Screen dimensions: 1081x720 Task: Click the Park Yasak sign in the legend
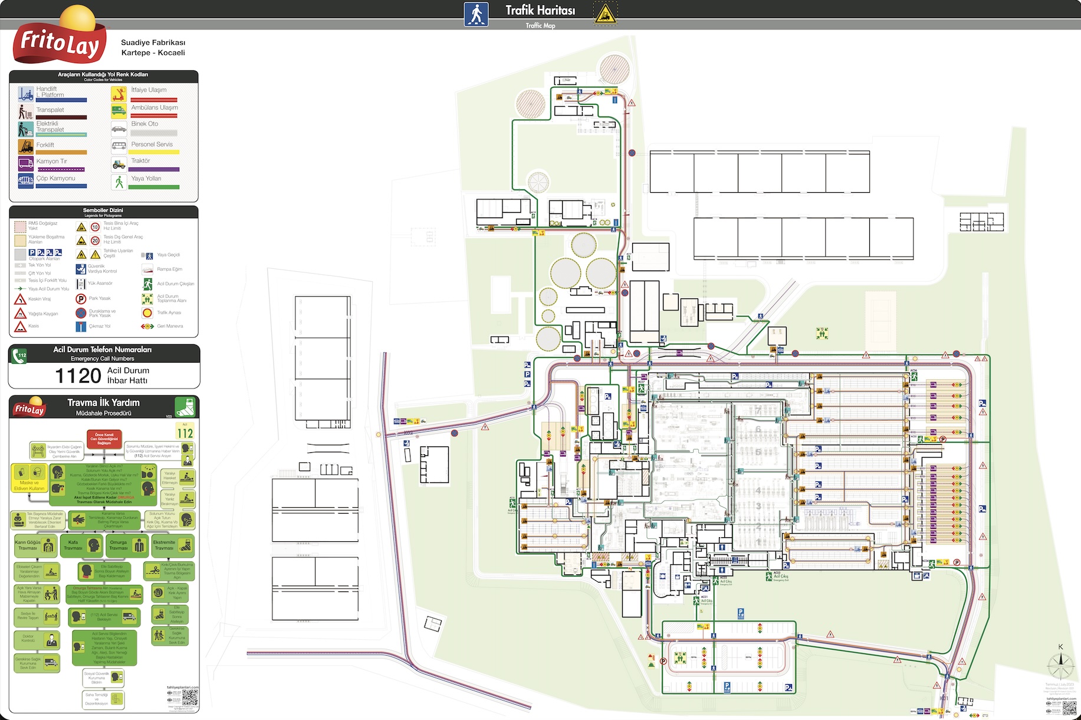tap(81, 298)
